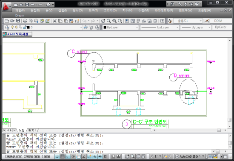Image resolution: width=234 pixels, height=161 pixels.
Task: Click the Help question mark in standard toolbar
Action: [x=162, y=21]
